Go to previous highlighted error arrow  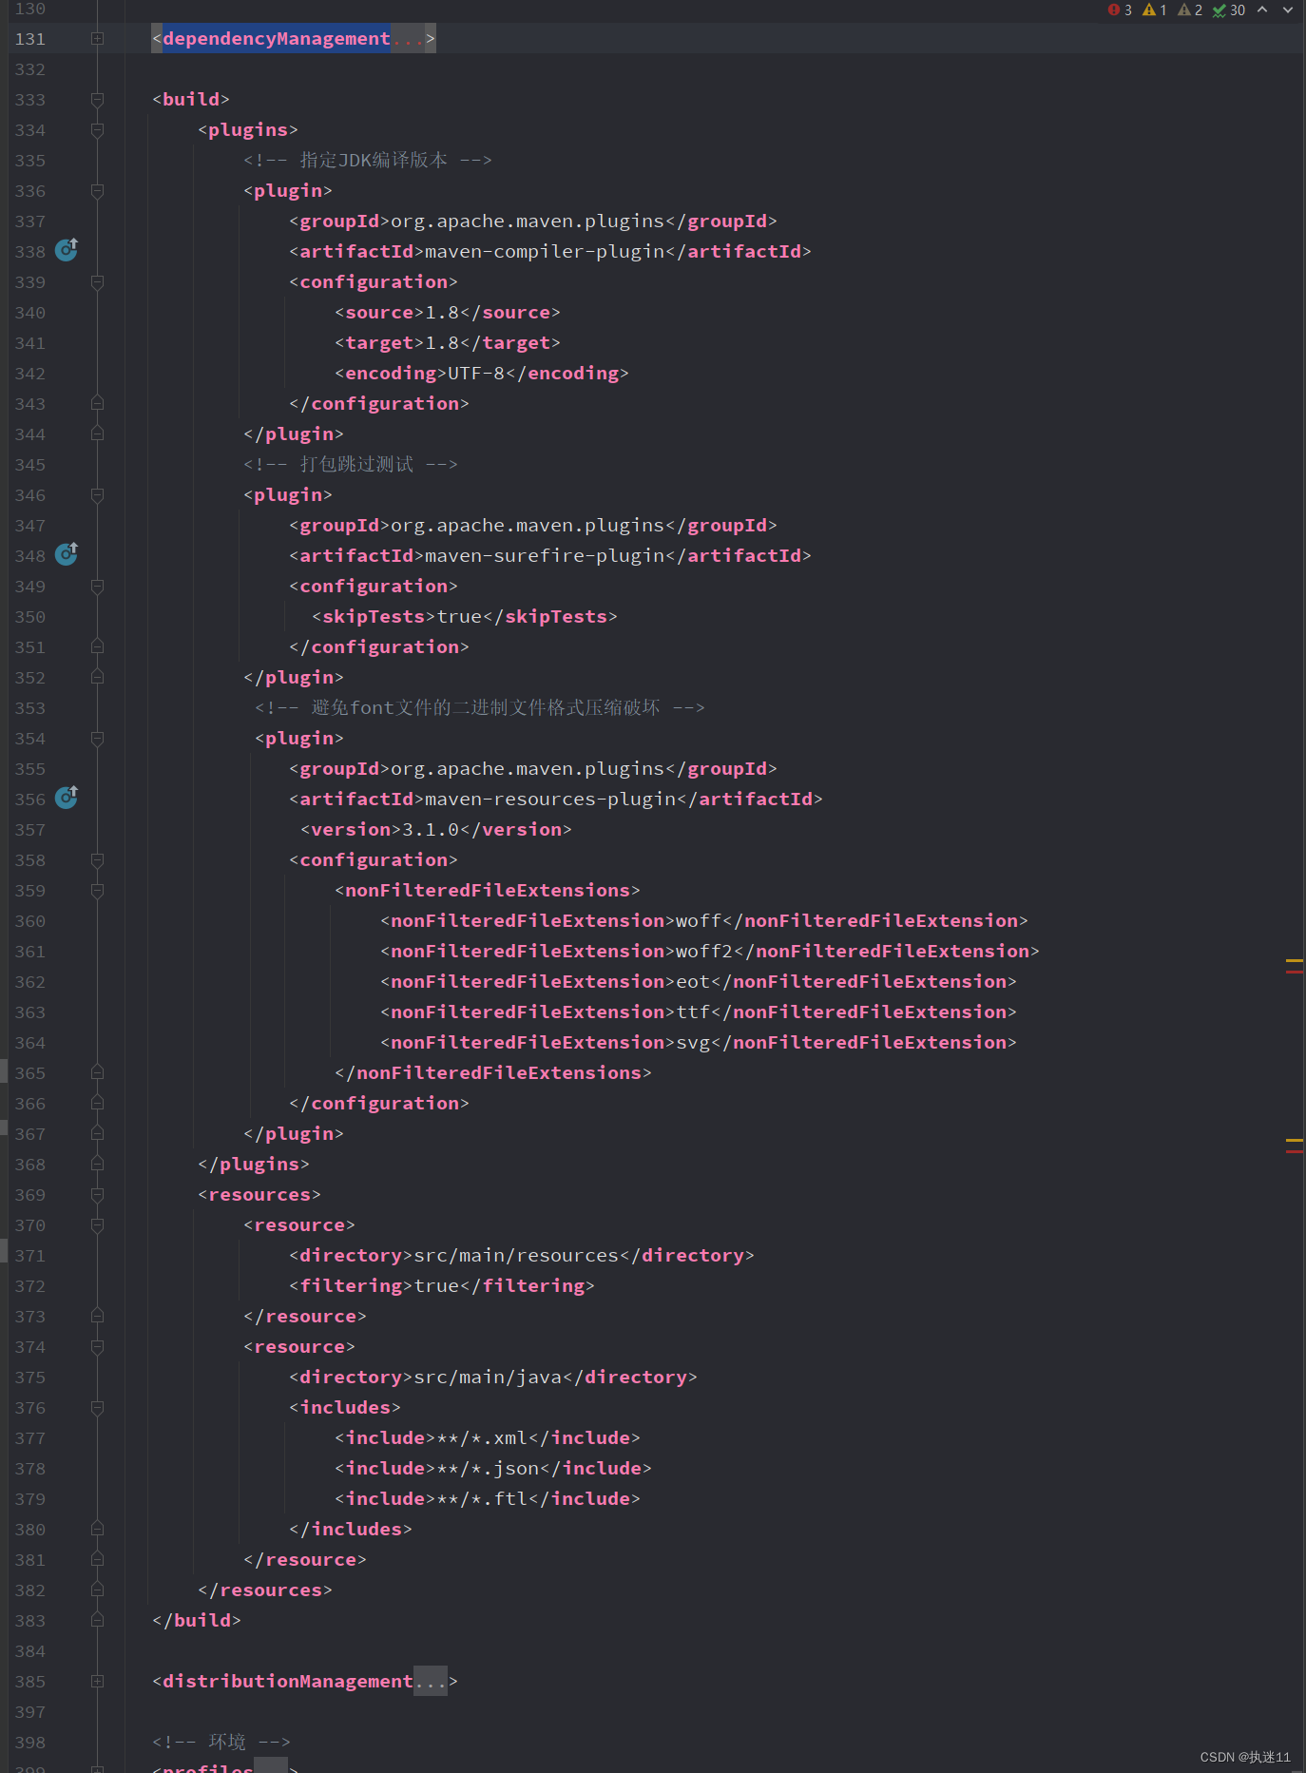[1262, 10]
